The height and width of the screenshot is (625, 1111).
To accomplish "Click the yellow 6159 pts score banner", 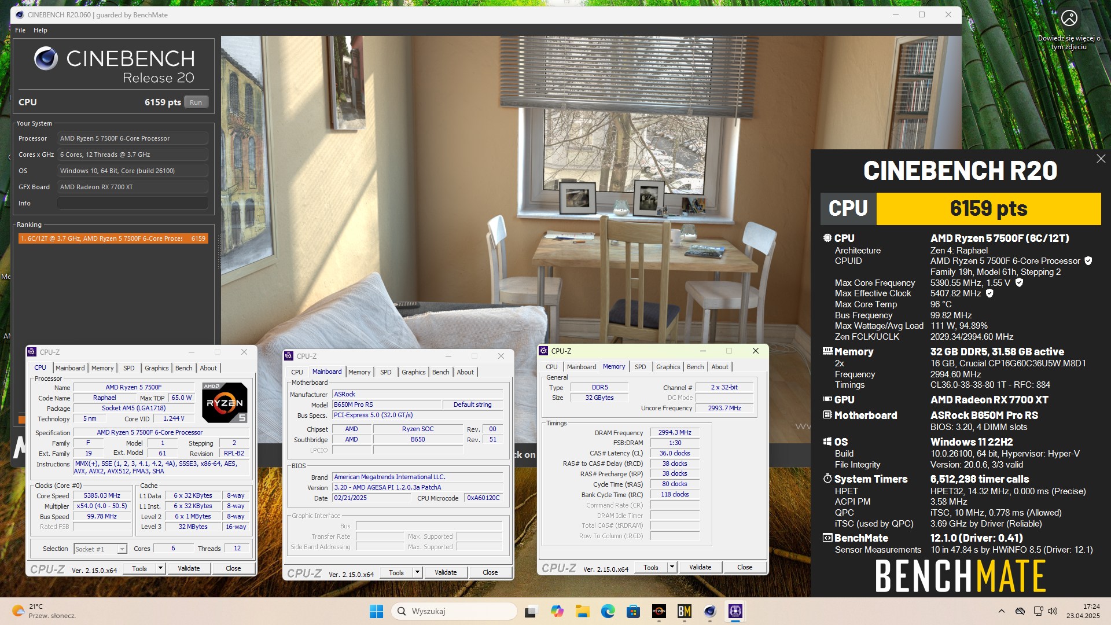I will tap(988, 208).
